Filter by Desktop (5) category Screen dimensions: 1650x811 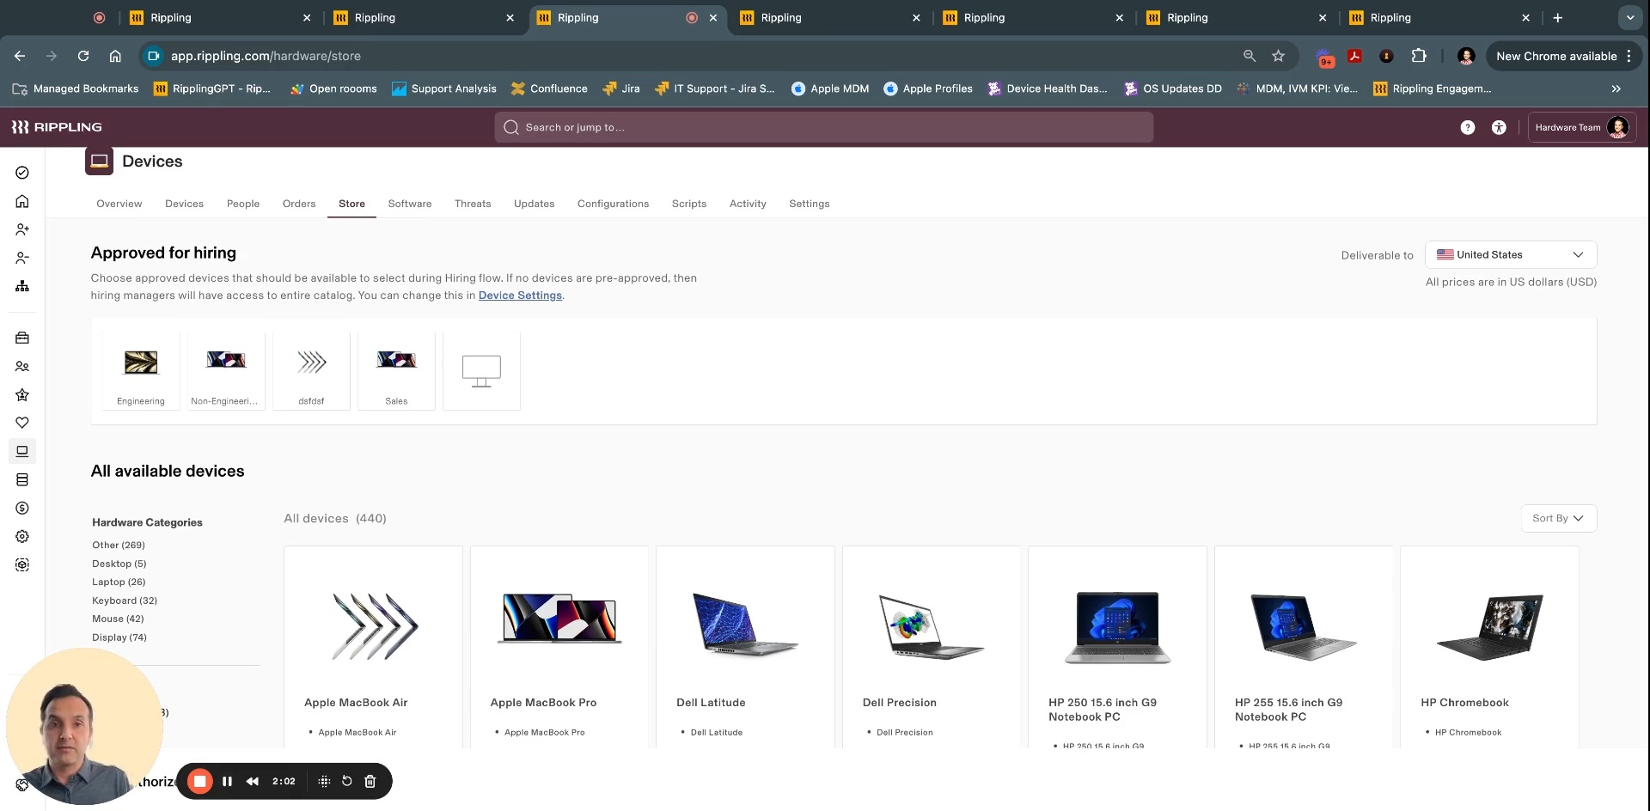pos(119,564)
